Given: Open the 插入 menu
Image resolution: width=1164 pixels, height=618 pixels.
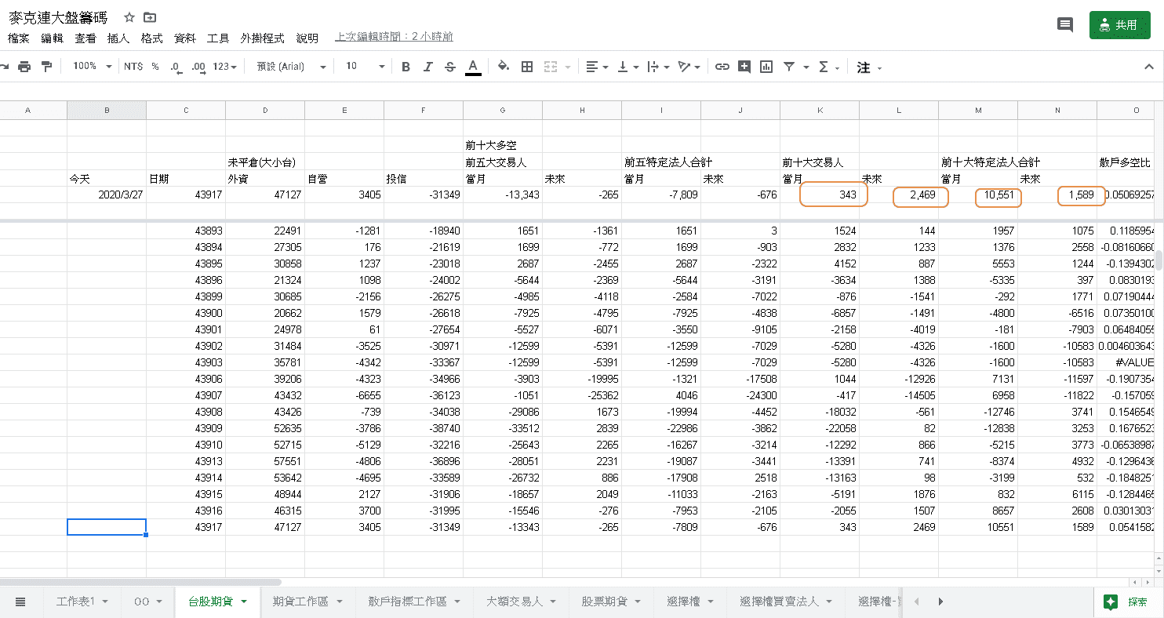Looking at the screenshot, I should pos(118,38).
